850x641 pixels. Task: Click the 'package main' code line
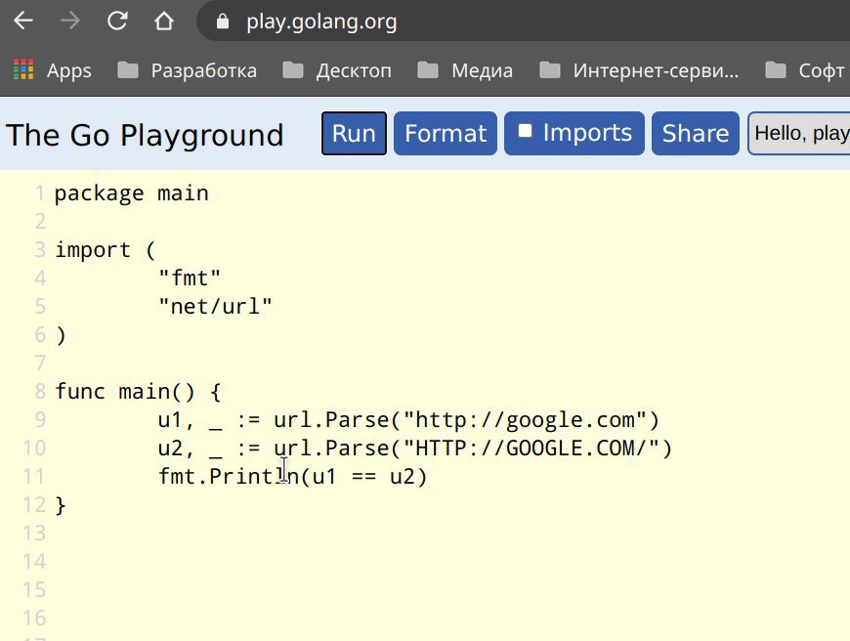click(x=131, y=193)
